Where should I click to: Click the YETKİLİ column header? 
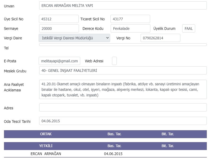[46, 146]
